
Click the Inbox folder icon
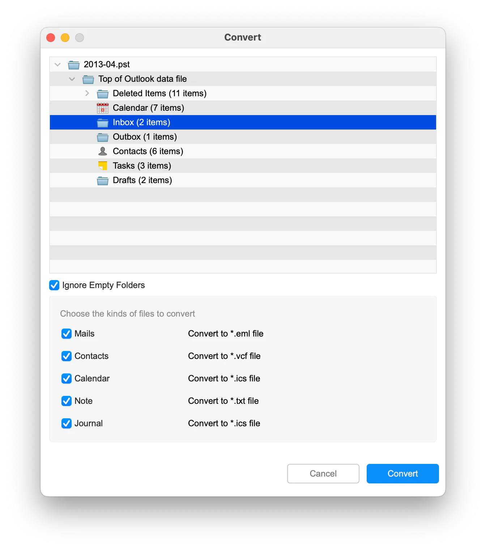click(103, 123)
